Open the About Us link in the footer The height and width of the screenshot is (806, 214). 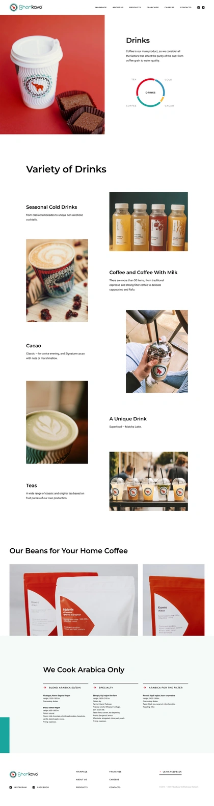(82, 779)
